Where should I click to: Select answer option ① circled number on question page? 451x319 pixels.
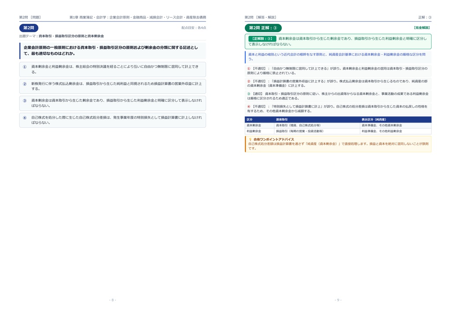25,67
